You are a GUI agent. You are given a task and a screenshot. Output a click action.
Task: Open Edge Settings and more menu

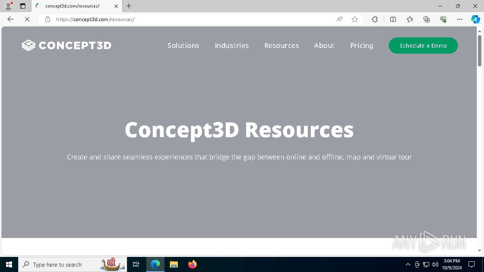pyautogui.click(x=460, y=19)
